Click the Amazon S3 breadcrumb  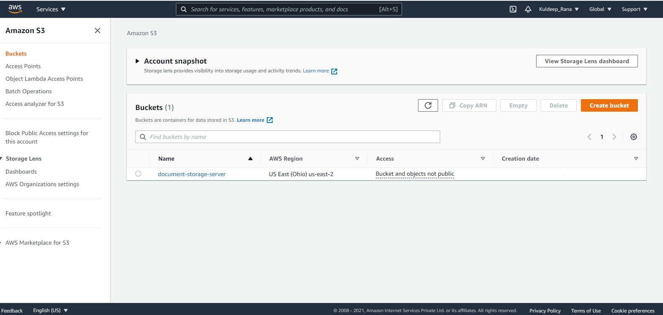click(x=142, y=33)
